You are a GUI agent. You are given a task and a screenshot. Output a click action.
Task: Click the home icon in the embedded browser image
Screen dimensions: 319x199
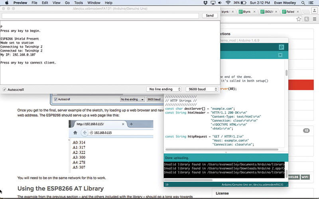pyautogui.click(x=75, y=133)
